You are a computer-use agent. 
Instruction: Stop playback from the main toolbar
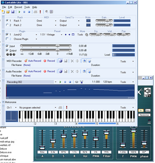click(29, 12)
